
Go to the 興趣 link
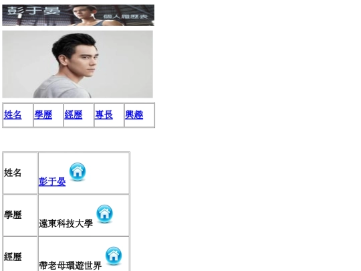pos(134,115)
